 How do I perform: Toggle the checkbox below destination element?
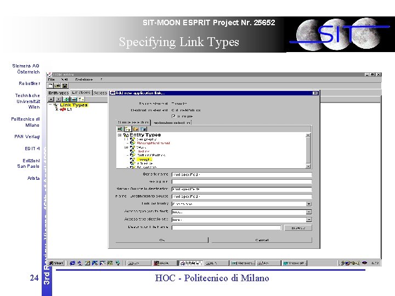(173, 116)
